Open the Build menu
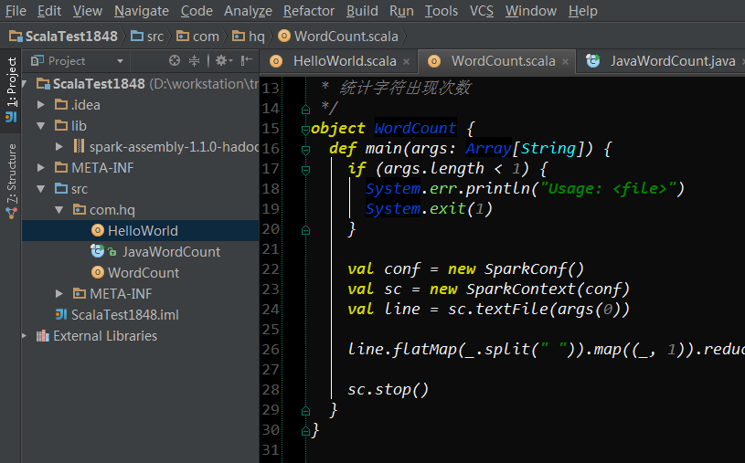This screenshot has width=745, height=463. [362, 11]
